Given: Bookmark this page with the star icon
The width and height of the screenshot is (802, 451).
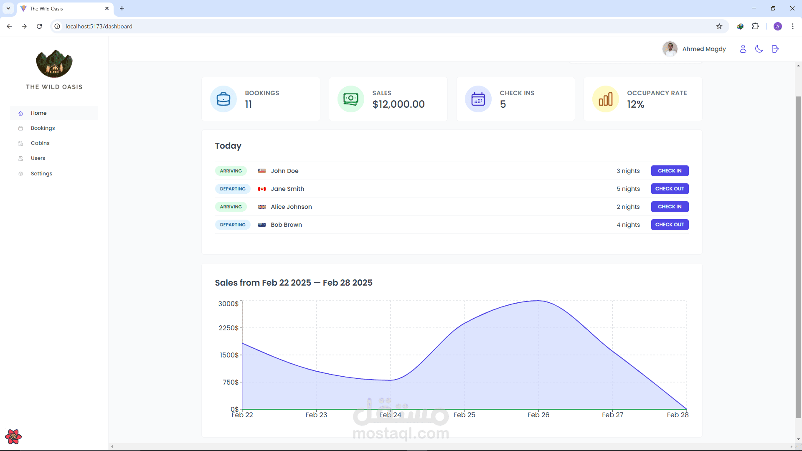Looking at the screenshot, I should (x=719, y=26).
